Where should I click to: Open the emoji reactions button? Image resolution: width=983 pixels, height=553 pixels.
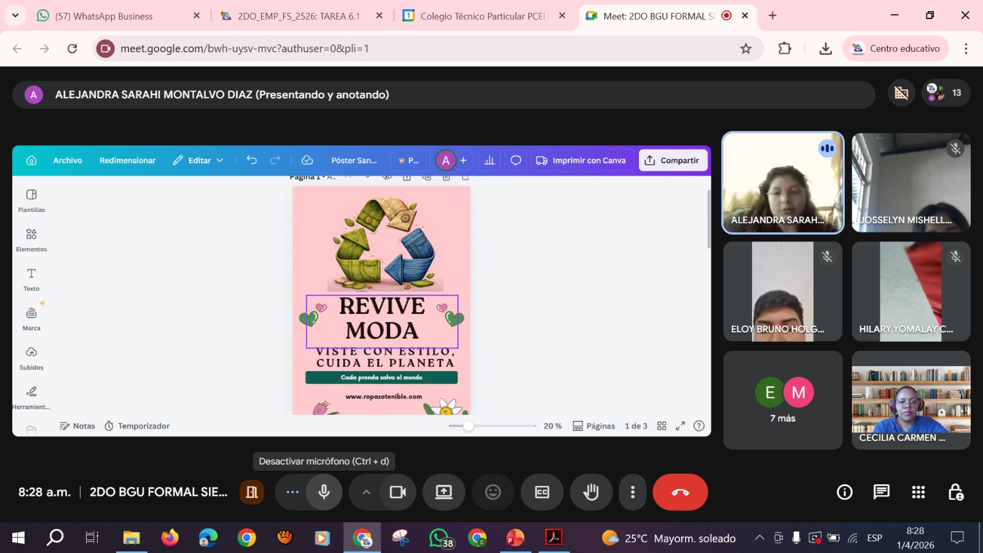493,492
